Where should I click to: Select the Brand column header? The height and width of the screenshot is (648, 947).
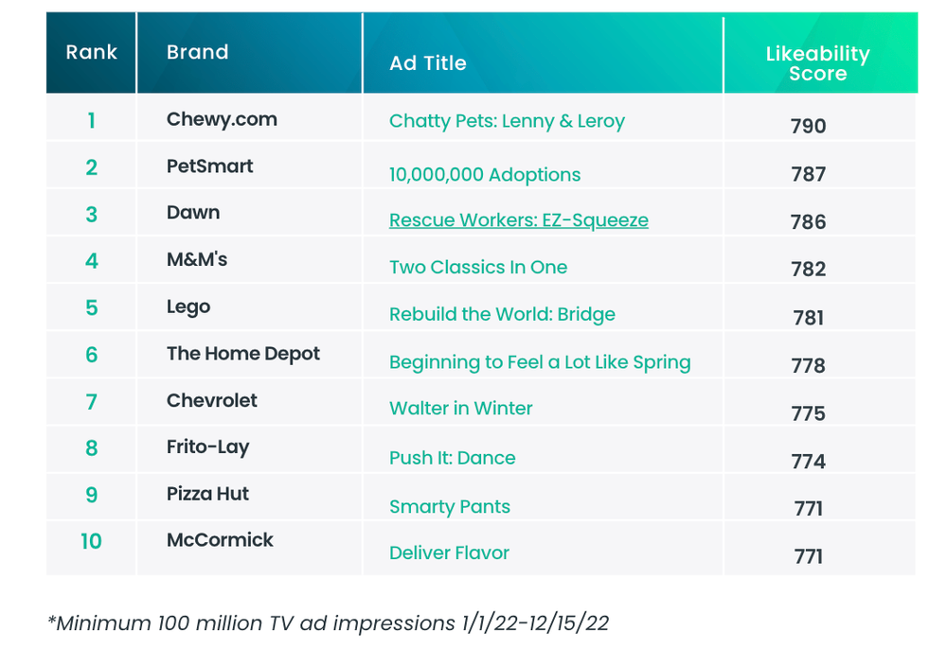click(198, 52)
